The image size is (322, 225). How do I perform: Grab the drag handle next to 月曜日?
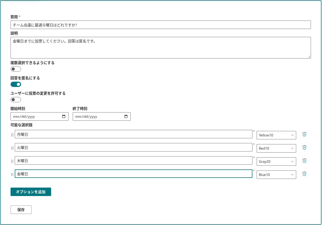tap(12, 135)
